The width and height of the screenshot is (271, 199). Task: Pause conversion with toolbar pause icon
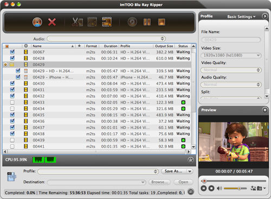pos(147,22)
